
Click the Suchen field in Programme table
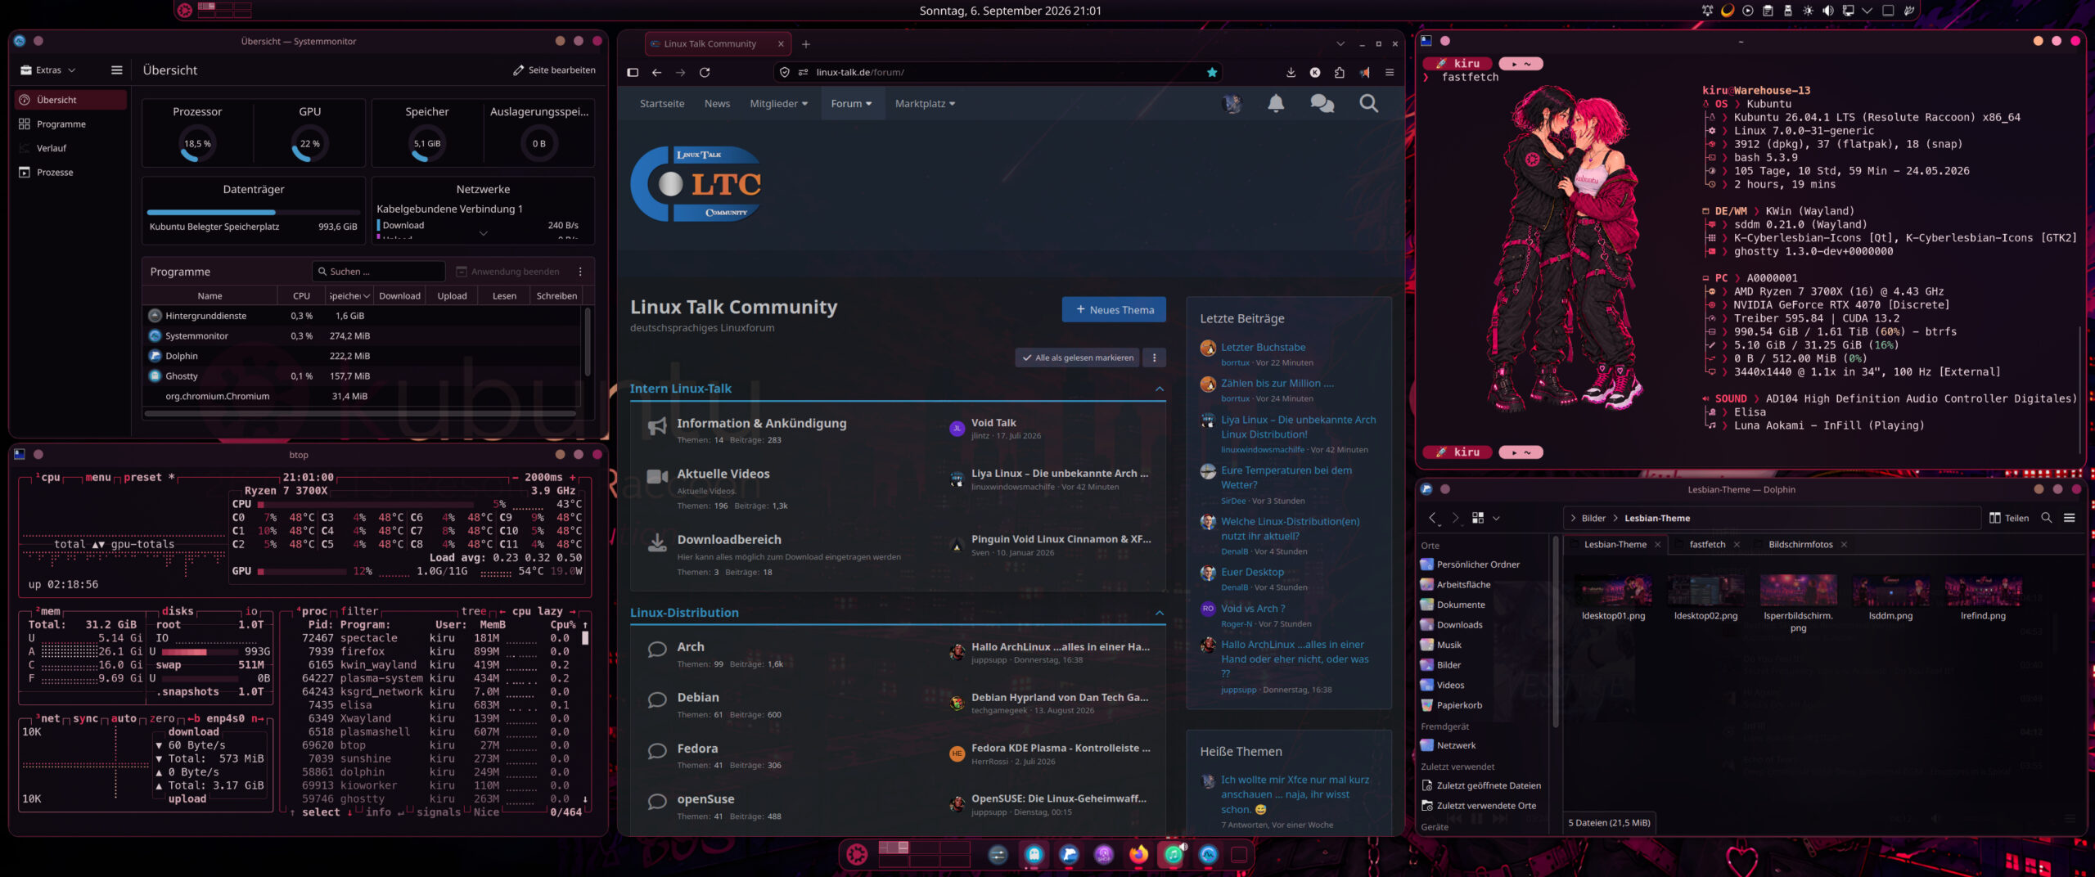coord(378,272)
